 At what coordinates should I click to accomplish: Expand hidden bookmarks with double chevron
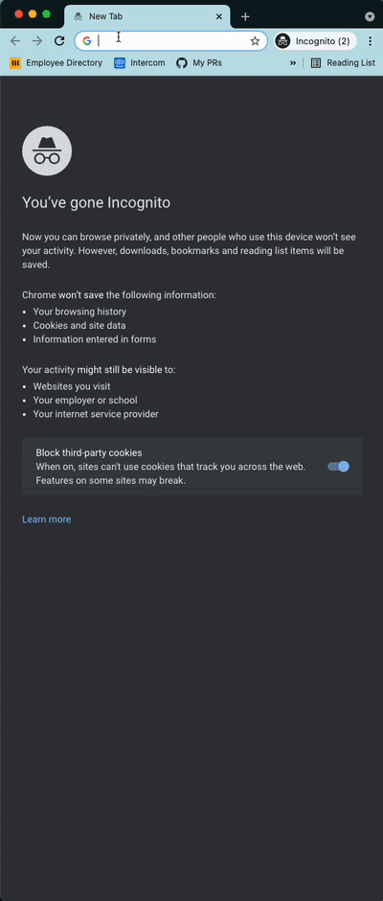tap(293, 63)
